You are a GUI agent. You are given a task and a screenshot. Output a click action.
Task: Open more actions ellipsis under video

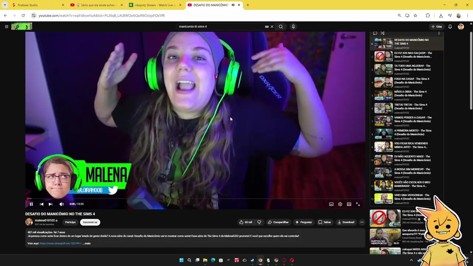coord(362,222)
